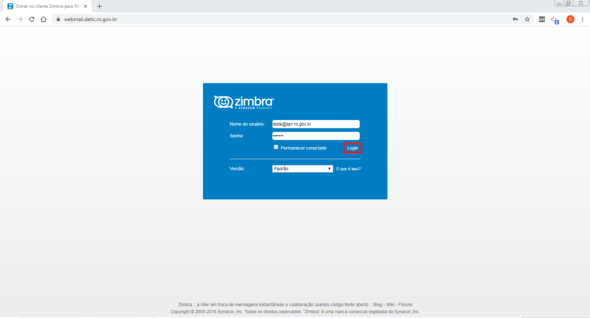Open saved passwords key icon
The height and width of the screenshot is (318, 590).
pyautogui.click(x=515, y=19)
